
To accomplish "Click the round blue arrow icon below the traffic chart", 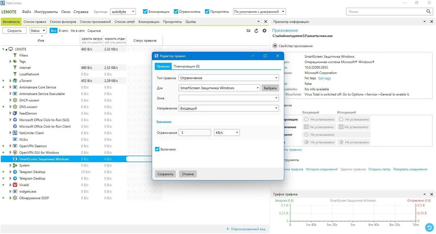I will (429, 227).
